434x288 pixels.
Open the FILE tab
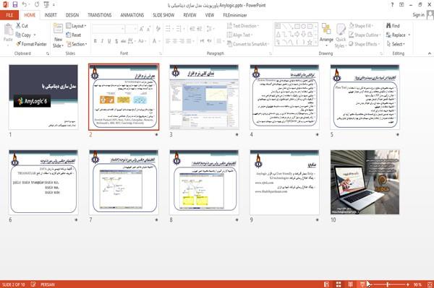pyautogui.click(x=9, y=15)
